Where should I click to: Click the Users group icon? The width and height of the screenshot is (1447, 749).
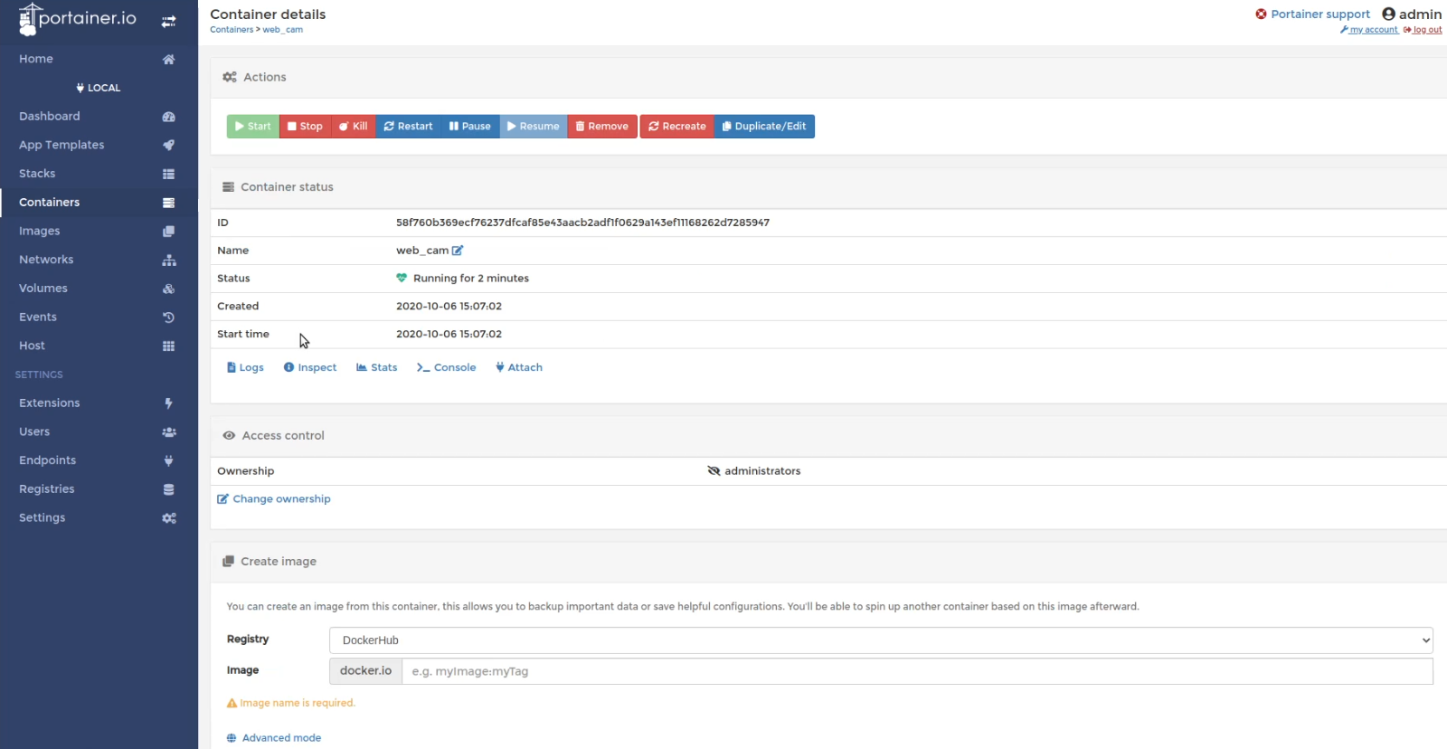168,431
